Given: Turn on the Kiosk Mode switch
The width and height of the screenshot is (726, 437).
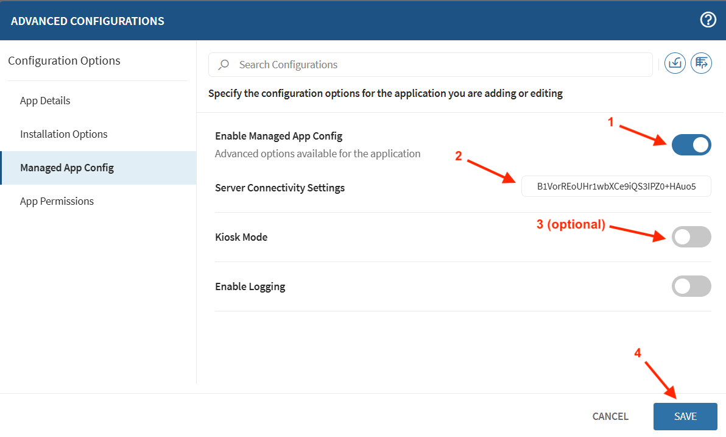Looking at the screenshot, I should 691,237.
